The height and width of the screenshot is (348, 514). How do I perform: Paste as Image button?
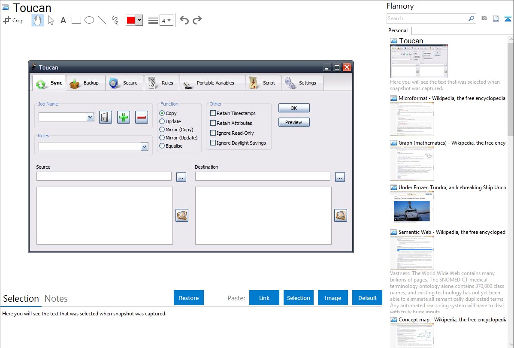(333, 298)
